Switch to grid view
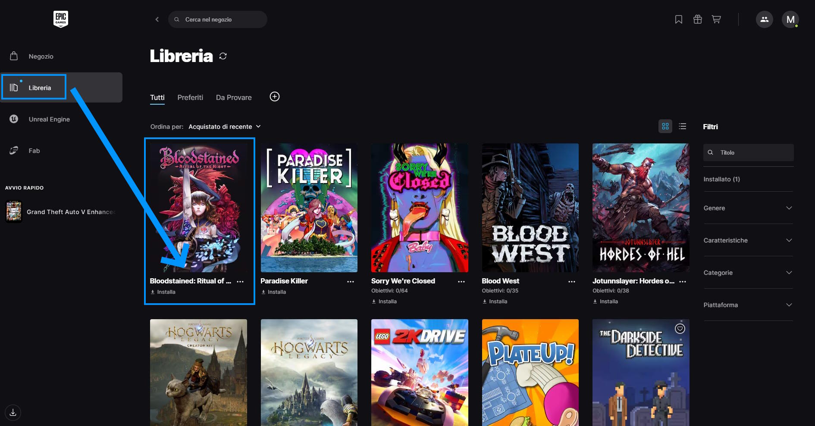The image size is (815, 426). coord(665,126)
